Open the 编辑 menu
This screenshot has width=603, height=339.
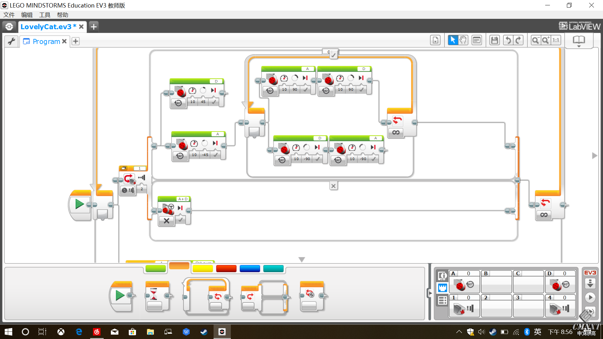[27, 15]
